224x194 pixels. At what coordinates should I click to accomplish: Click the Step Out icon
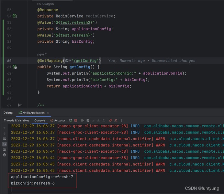tap(104, 120)
